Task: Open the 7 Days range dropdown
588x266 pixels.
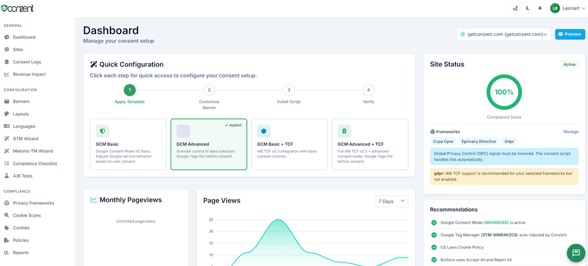Action: click(x=392, y=201)
